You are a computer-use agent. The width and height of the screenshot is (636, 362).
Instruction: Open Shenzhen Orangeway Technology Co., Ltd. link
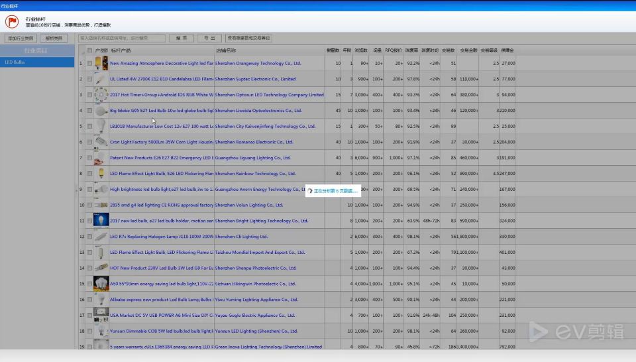pyautogui.click(x=258, y=63)
